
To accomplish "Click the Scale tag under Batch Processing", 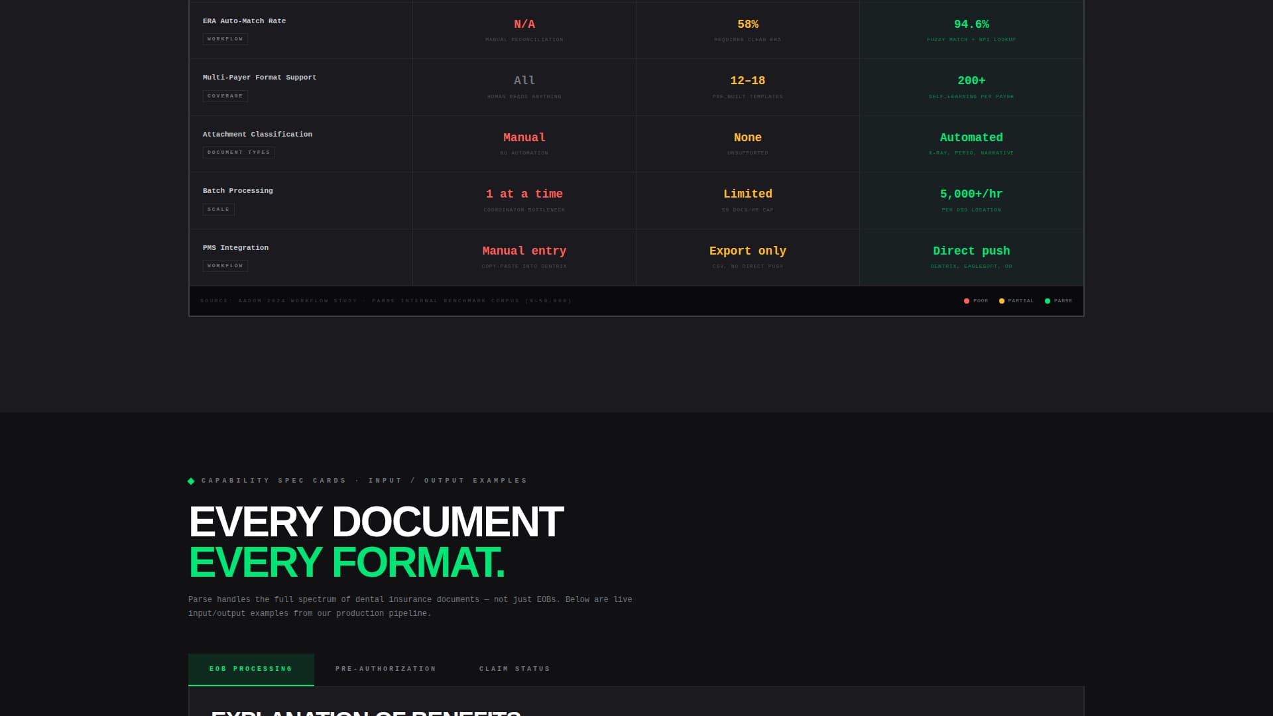I will coord(219,209).
